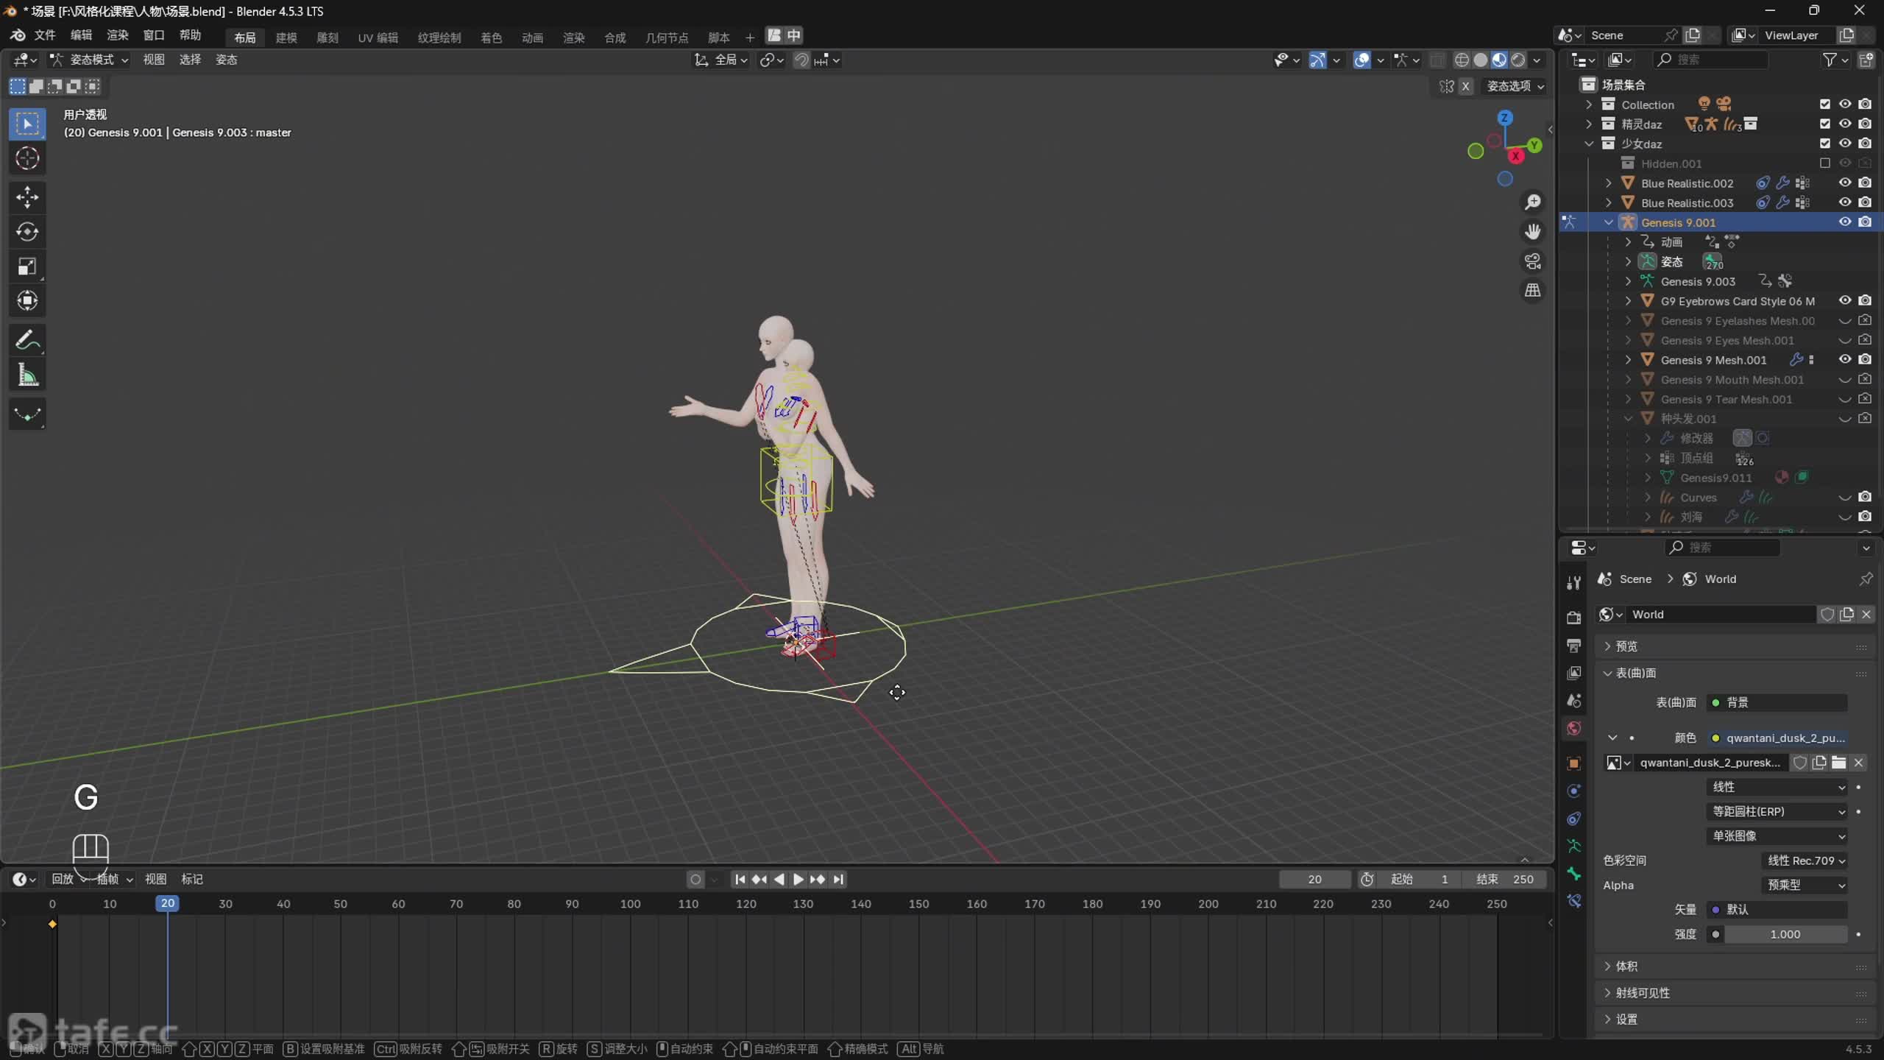Screen dimensions: 1884x1060
Task: Uncheck the Collection exclude checkbox
Action: (1824, 105)
